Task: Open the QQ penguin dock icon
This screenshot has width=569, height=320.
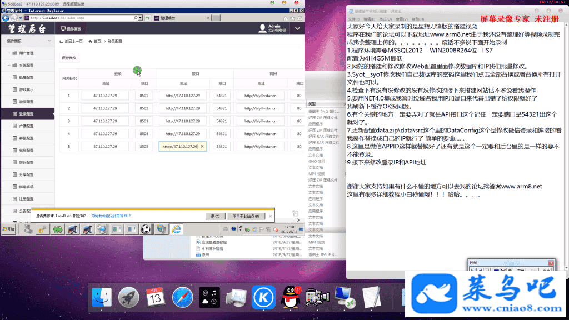Action: pyautogui.click(x=290, y=297)
